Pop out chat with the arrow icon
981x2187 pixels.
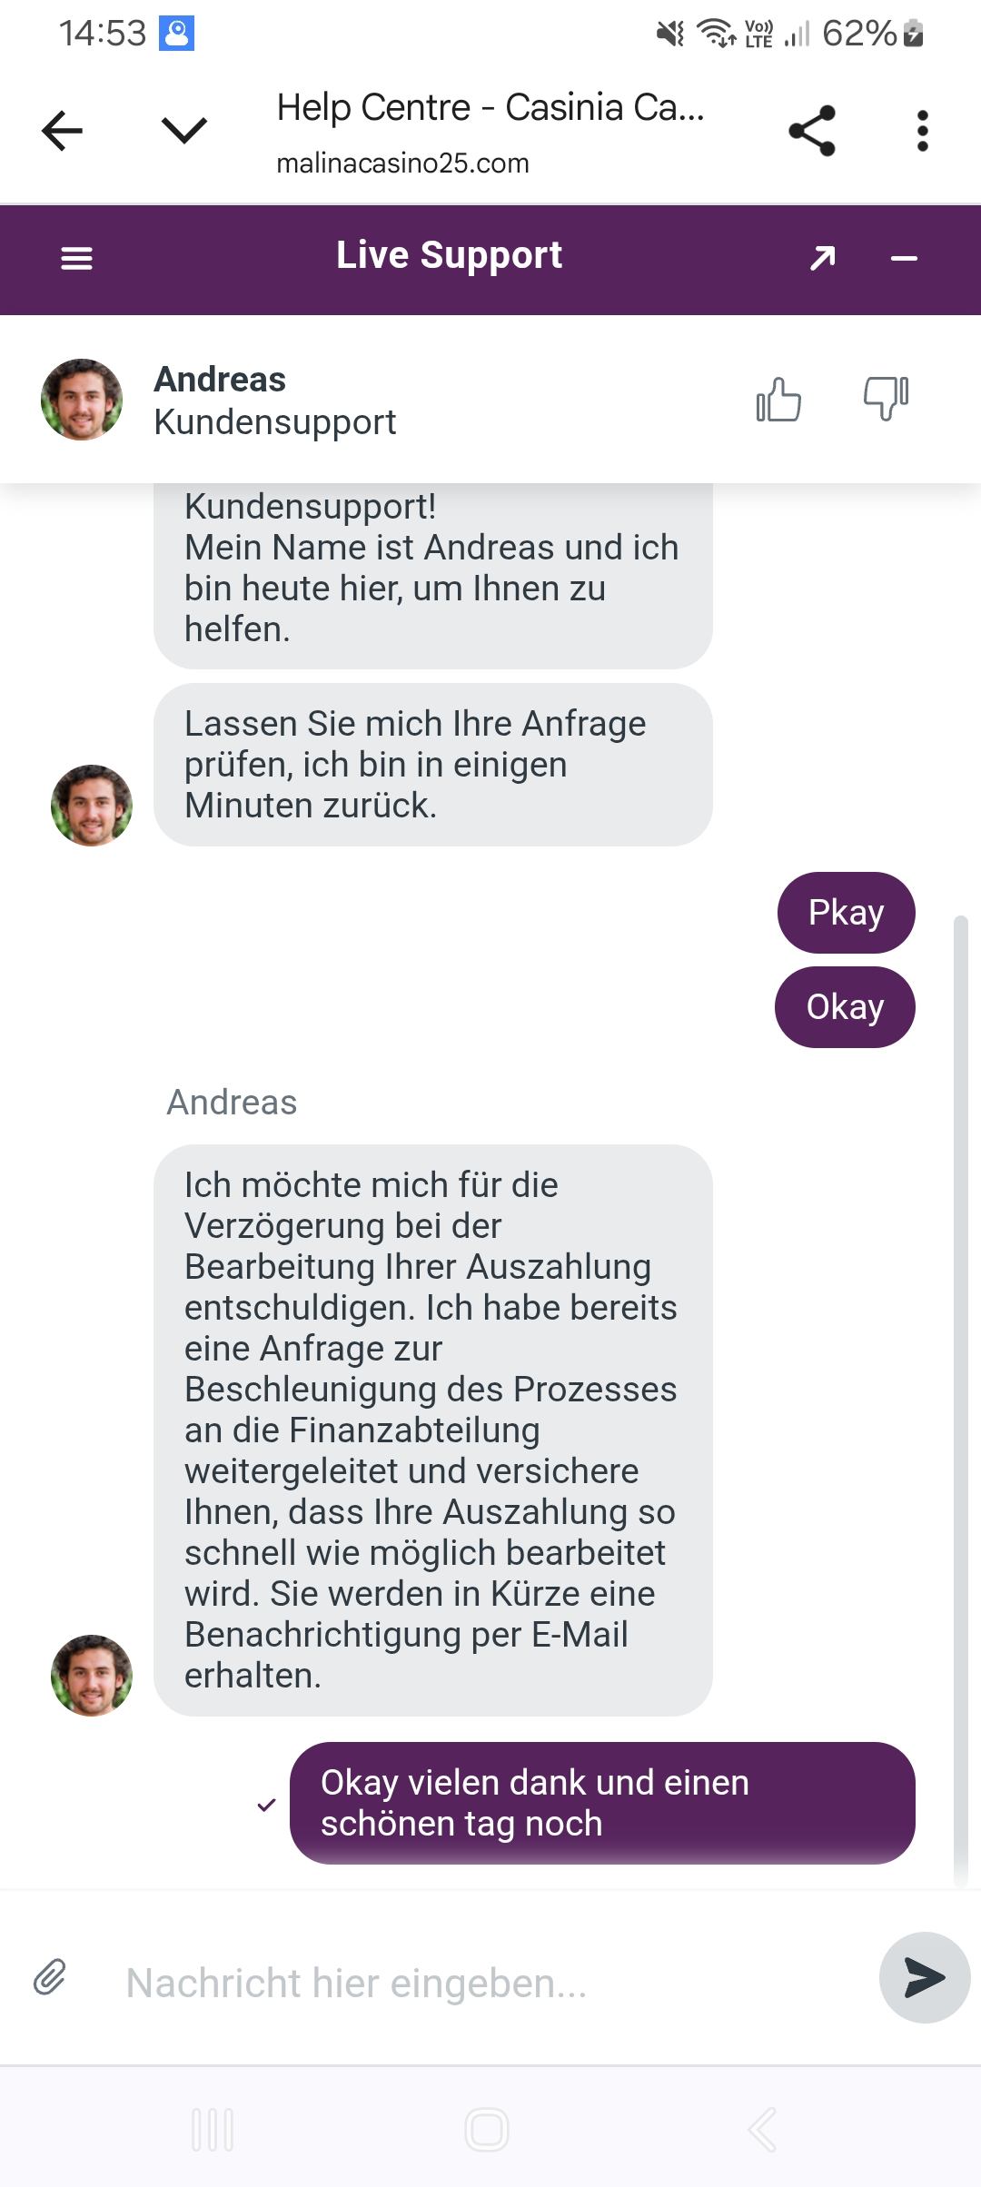[822, 259]
